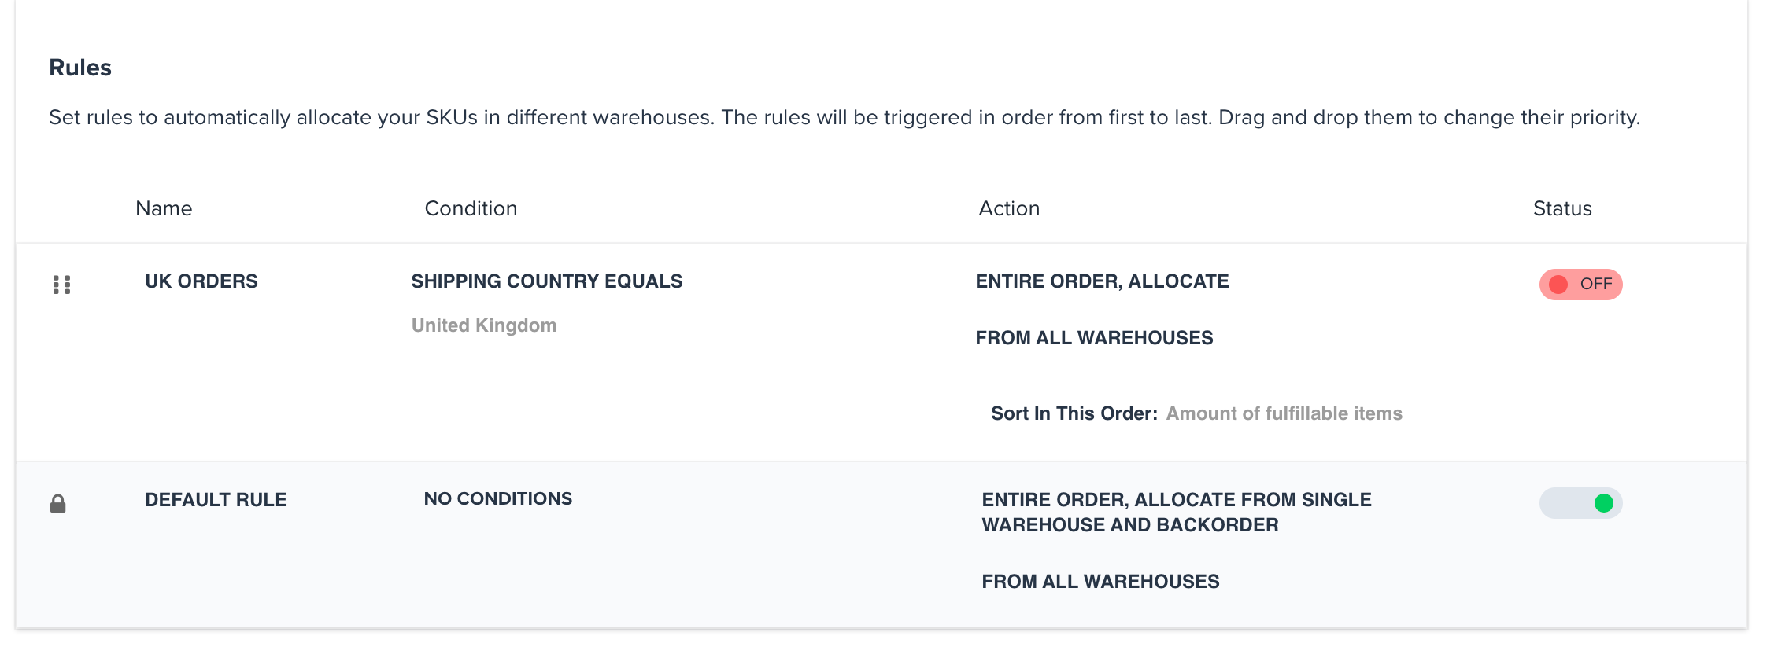Select the SHIPPING COUNTRY EQUALS condition

pos(547,281)
